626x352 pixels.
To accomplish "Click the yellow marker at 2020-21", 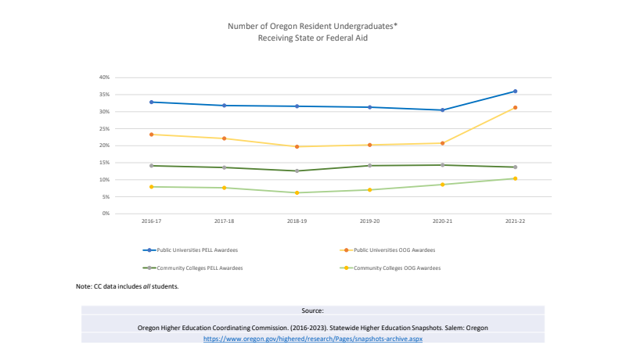I will pyautogui.click(x=442, y=185).
